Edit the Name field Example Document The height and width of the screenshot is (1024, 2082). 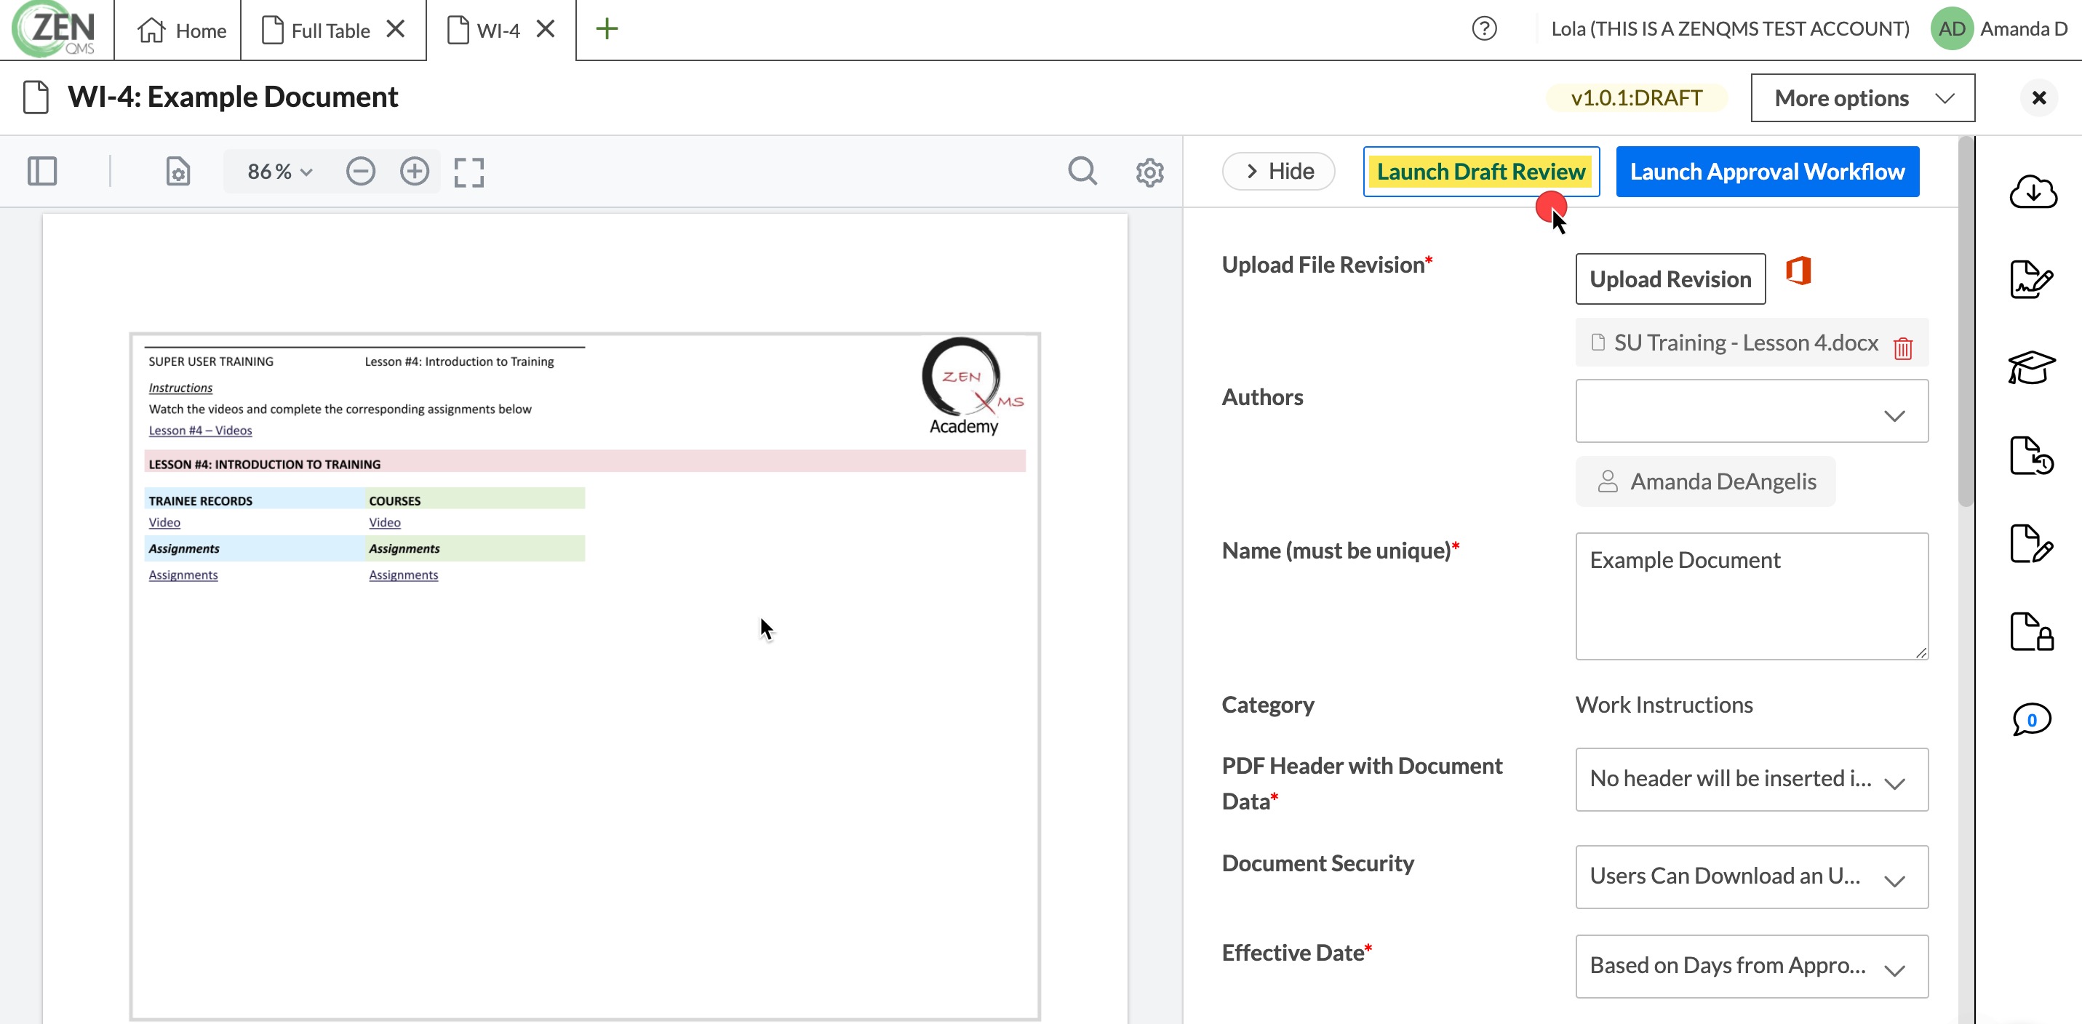[1752, 596]
